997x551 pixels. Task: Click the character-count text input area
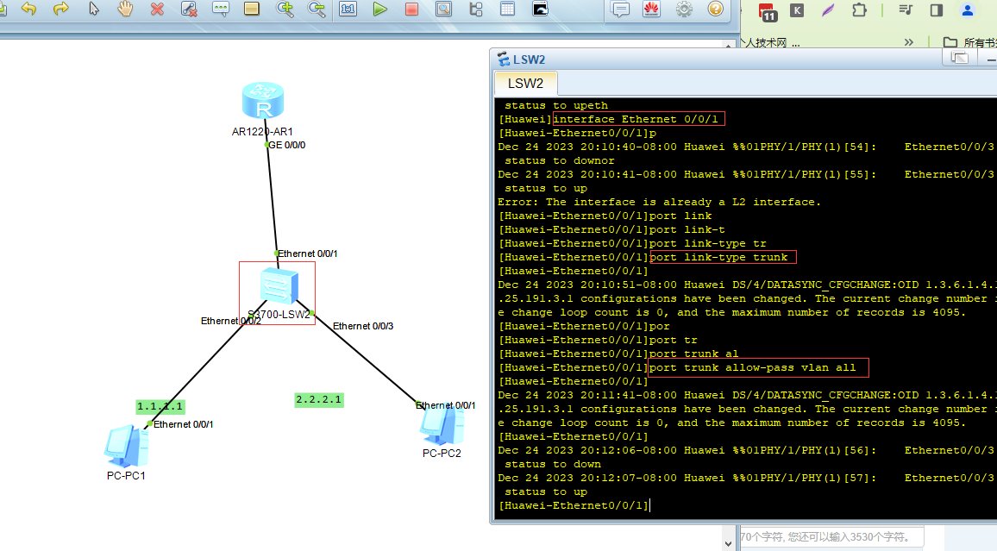tap(831, 537)
